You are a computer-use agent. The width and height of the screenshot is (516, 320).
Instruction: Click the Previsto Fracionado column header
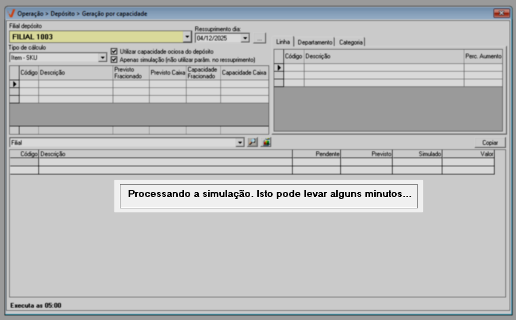[x=131, y=73]
